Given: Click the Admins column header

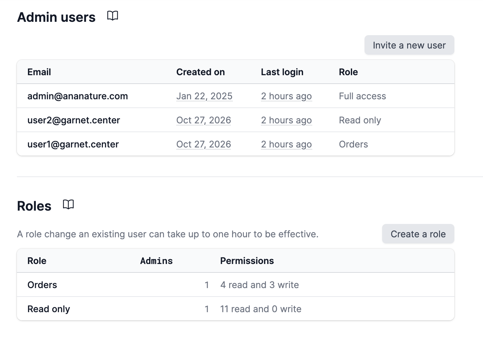Looking at the screenshot, I should point(157,261).
